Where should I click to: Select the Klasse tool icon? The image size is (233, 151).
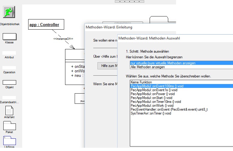9,36
